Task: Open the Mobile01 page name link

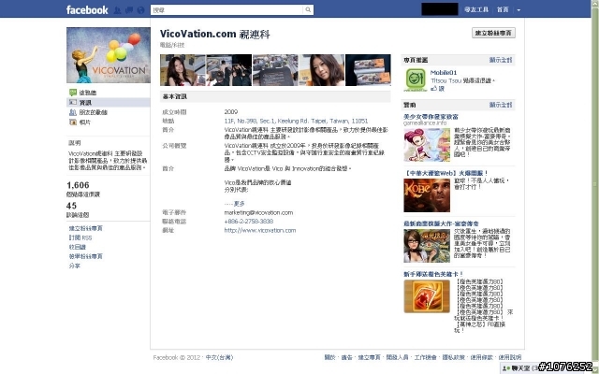Action: pyautogui.click(x=444, y=73)
